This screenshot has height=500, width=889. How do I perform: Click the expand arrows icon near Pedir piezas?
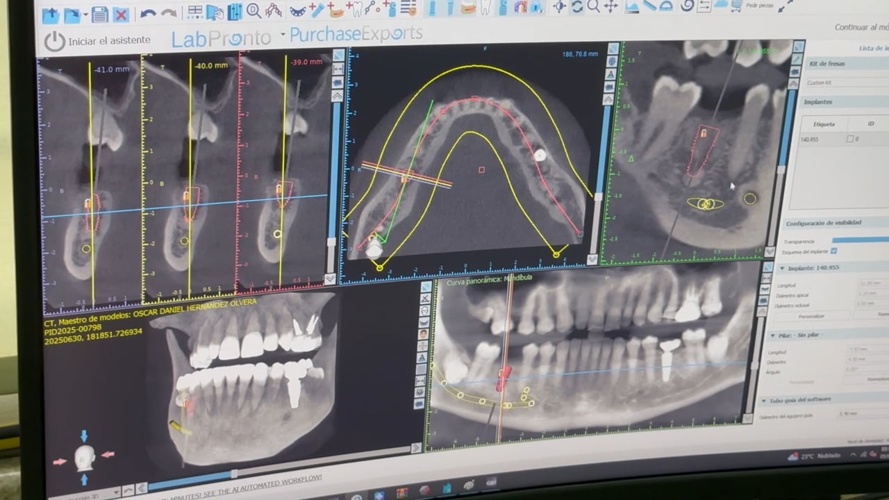785,6
